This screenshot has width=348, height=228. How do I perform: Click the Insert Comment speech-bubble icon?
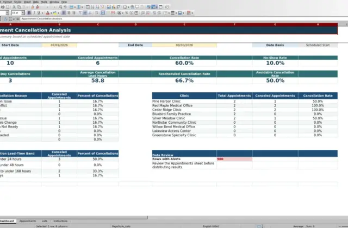click(x=137, y=7)
